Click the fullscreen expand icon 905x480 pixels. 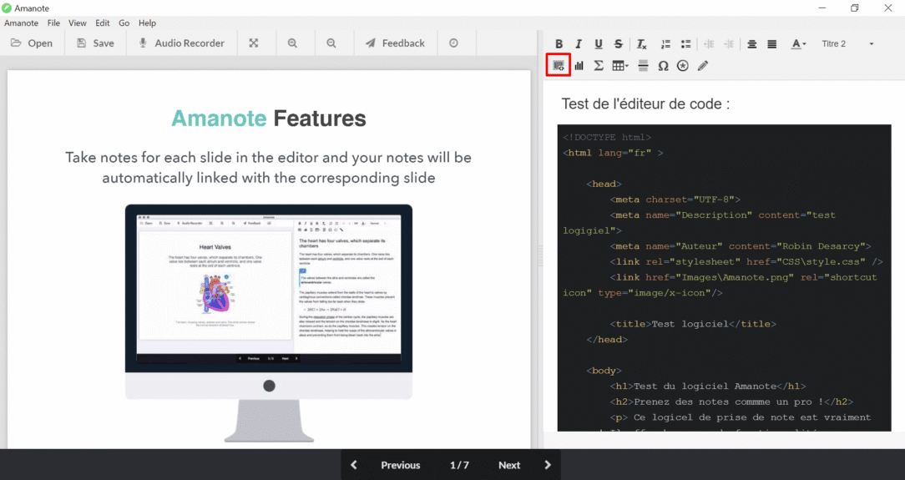[253, 43]
